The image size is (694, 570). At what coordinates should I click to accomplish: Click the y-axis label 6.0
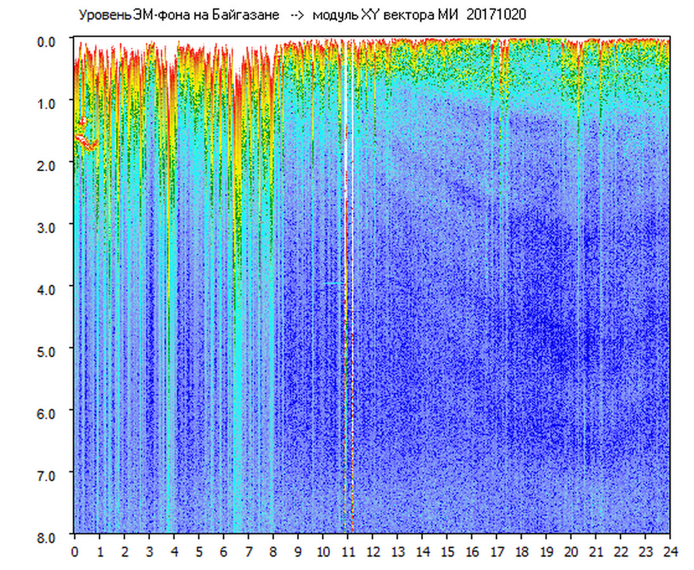pos(47,412)
